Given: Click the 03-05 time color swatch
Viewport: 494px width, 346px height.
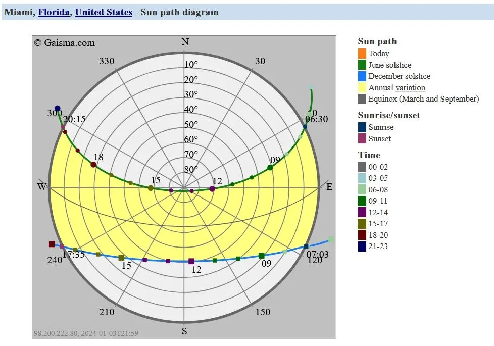Looking at the screenshot, I should point(362,178).
